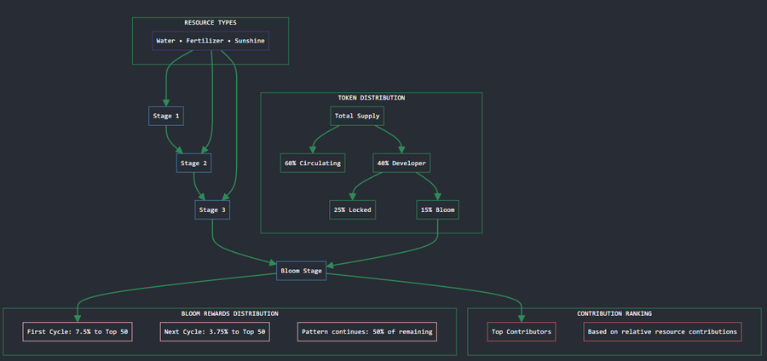Click the Stage 3 node
This screenshot has width=767, height=361.
coord(212,209)
